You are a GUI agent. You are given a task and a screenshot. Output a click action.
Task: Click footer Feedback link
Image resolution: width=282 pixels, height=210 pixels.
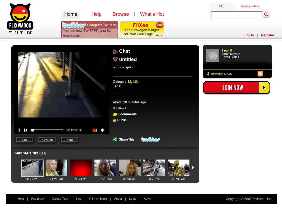tap(38, 199)
